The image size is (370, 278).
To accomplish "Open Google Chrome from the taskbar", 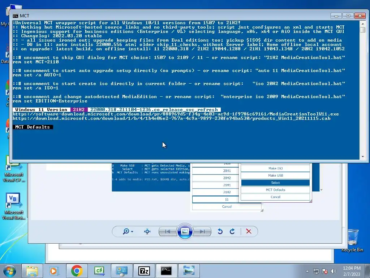I will [77, 271].
